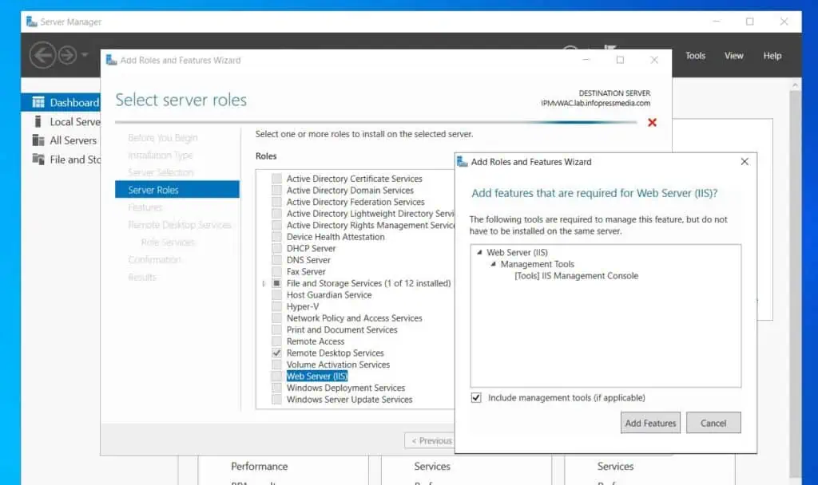Select File and Storage icon in sidebar

38,160
